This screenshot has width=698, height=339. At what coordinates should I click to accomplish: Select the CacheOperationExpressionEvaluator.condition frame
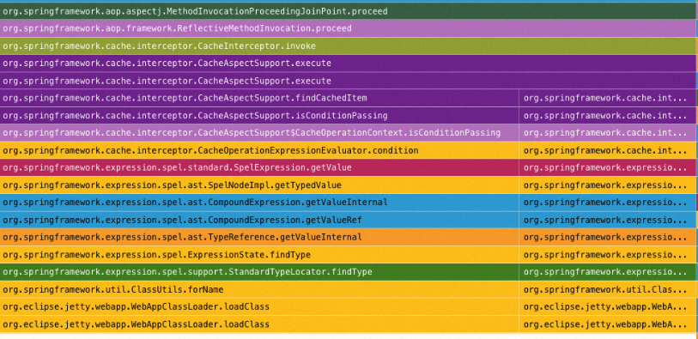259,150
